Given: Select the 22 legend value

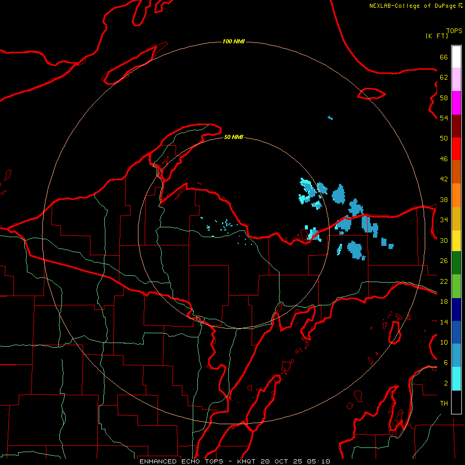Looking at the screenshot, I should click(x=444, y=282).
